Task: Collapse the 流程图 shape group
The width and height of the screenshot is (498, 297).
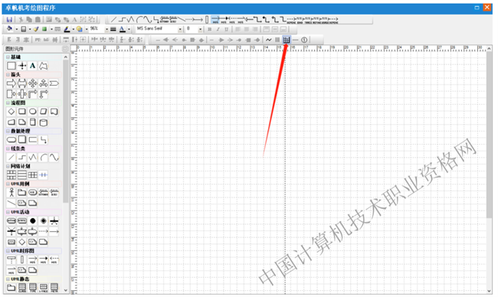Action: (x=8, y=103)
